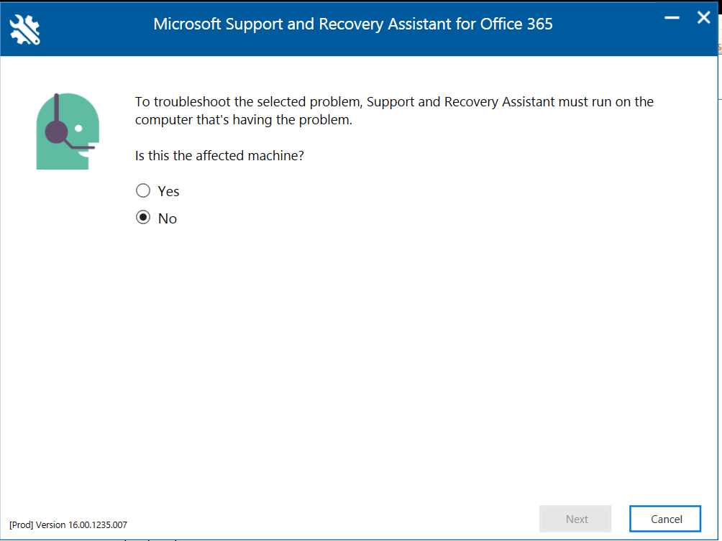Click the "Yes" option label text
The image size is (722, 541).
point(168,191)
